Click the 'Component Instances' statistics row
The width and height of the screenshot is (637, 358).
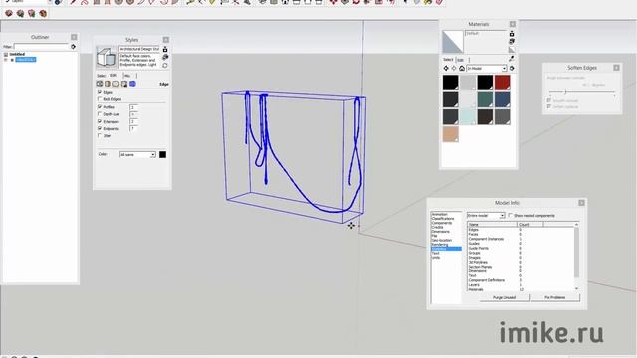tap(522, 239)
